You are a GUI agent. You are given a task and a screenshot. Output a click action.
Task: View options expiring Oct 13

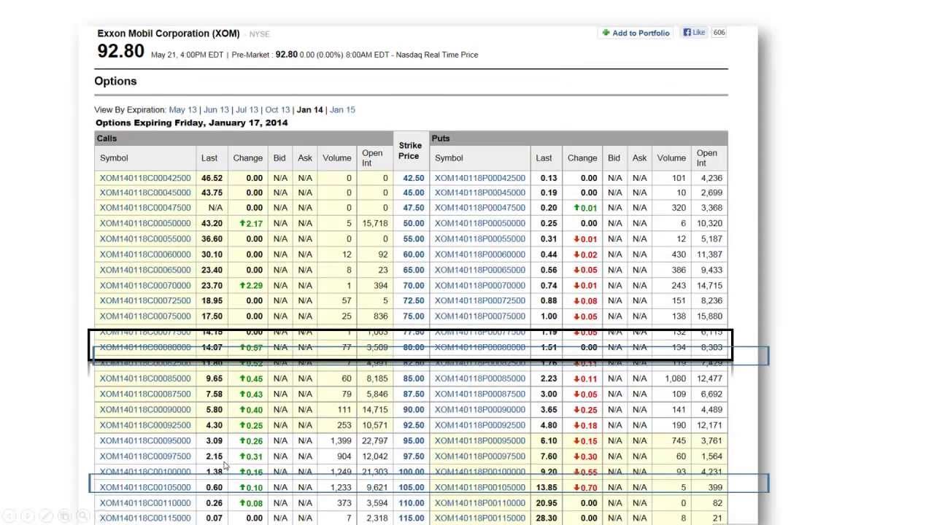click(x=277, y=110)
